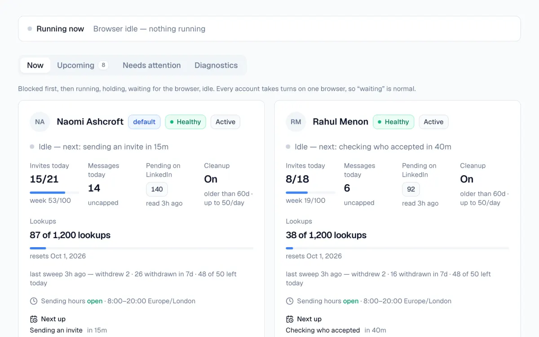This screenshot has width=539, height=337.
Task: Click the 87 of 1,200 lookups text
Action: pyautogui.click(x=70, y=235)
